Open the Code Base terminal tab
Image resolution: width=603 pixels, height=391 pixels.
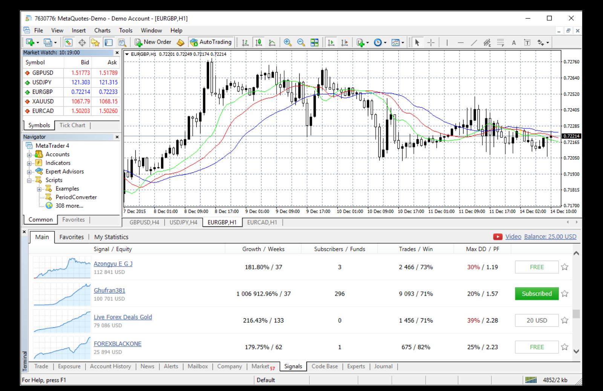[x=325, y=366]
